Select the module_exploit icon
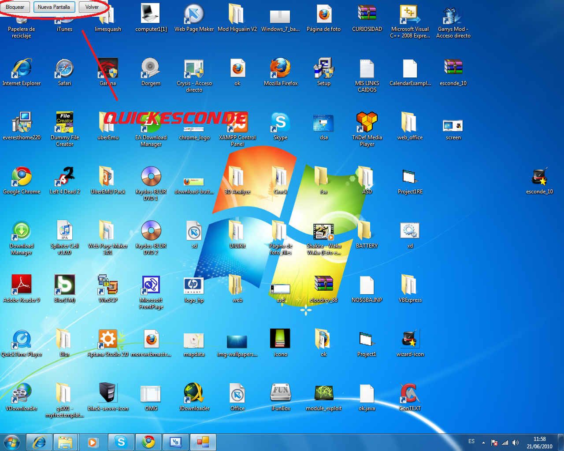The width and height of the screenshot is (564, 451). [x=324, y=398]
